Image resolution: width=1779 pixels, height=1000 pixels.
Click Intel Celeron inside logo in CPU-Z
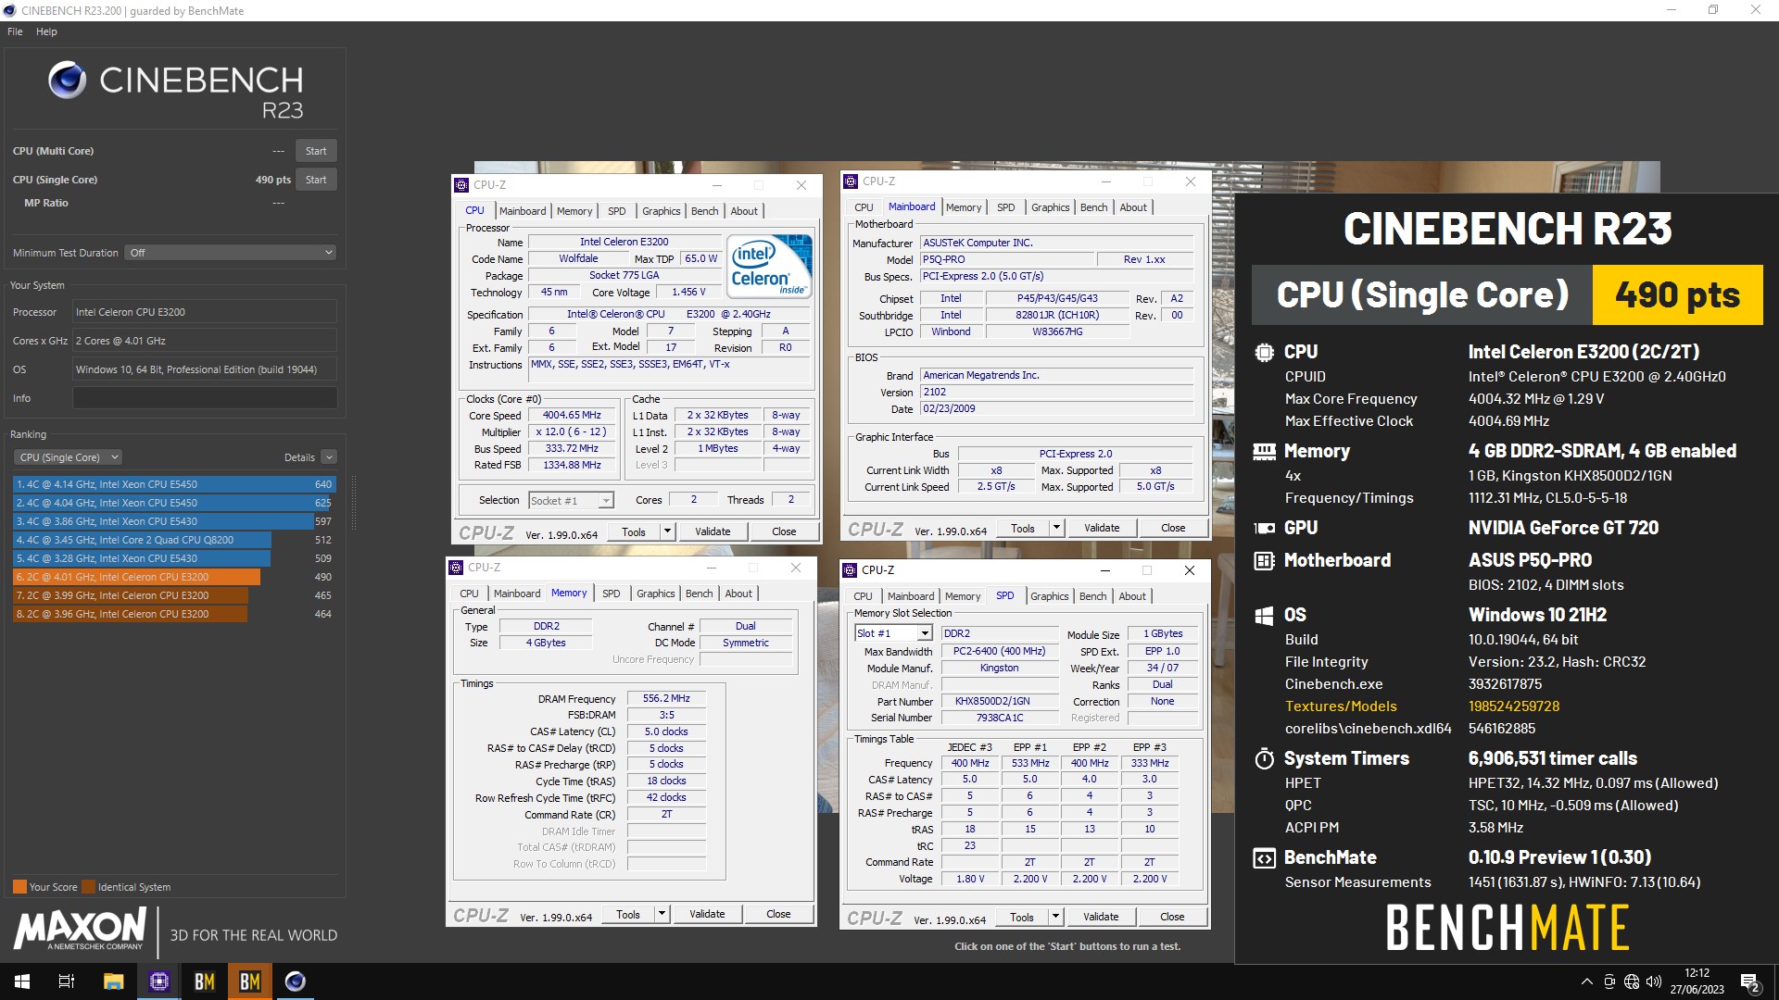tap(770, 266)
